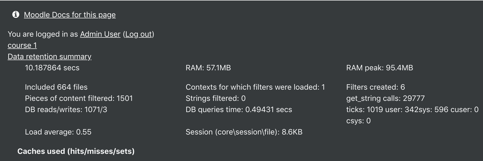The image size is (483, 161).
Task: Open Moodle Docs for this page link
Action: 70,15
